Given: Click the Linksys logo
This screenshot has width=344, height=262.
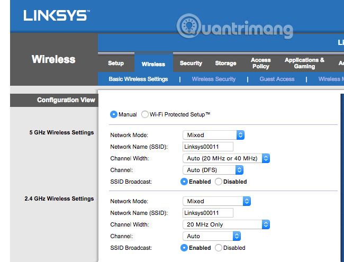Looking at the screenshot, I should [x=57, y=15].
